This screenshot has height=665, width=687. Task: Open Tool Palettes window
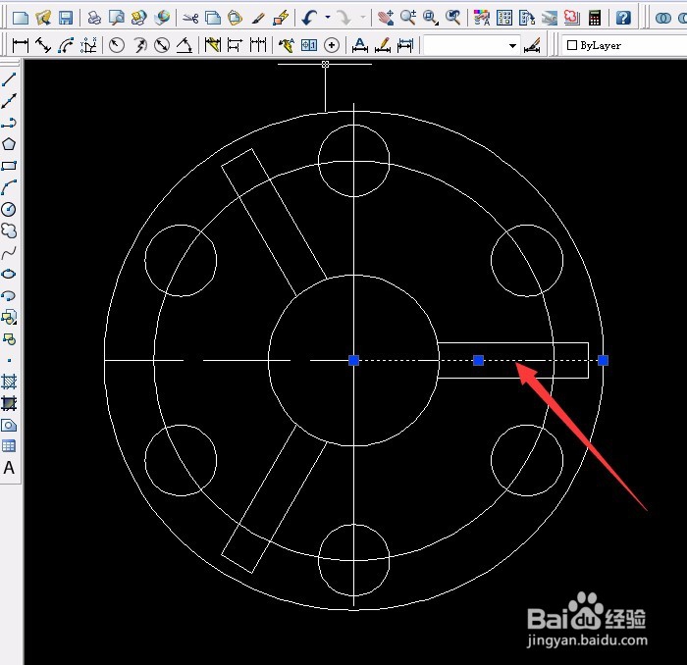coord(527,18)
